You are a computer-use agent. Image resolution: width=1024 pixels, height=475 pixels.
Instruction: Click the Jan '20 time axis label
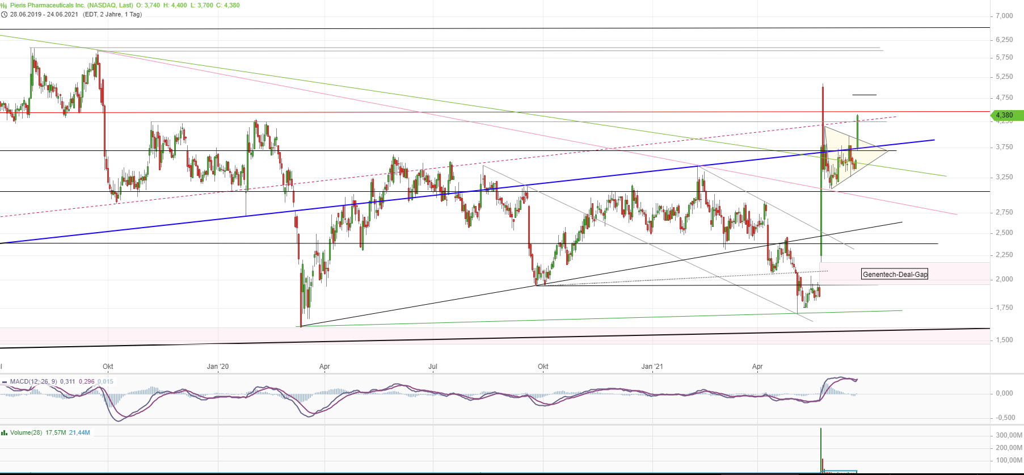(218, 367)
